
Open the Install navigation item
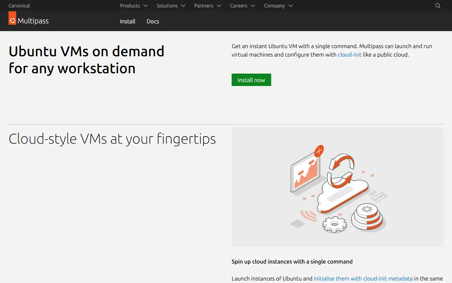tap(127, 21)
